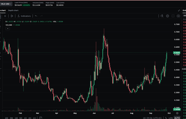
Task: Select the 5D time range
Action: pos(21,118)
